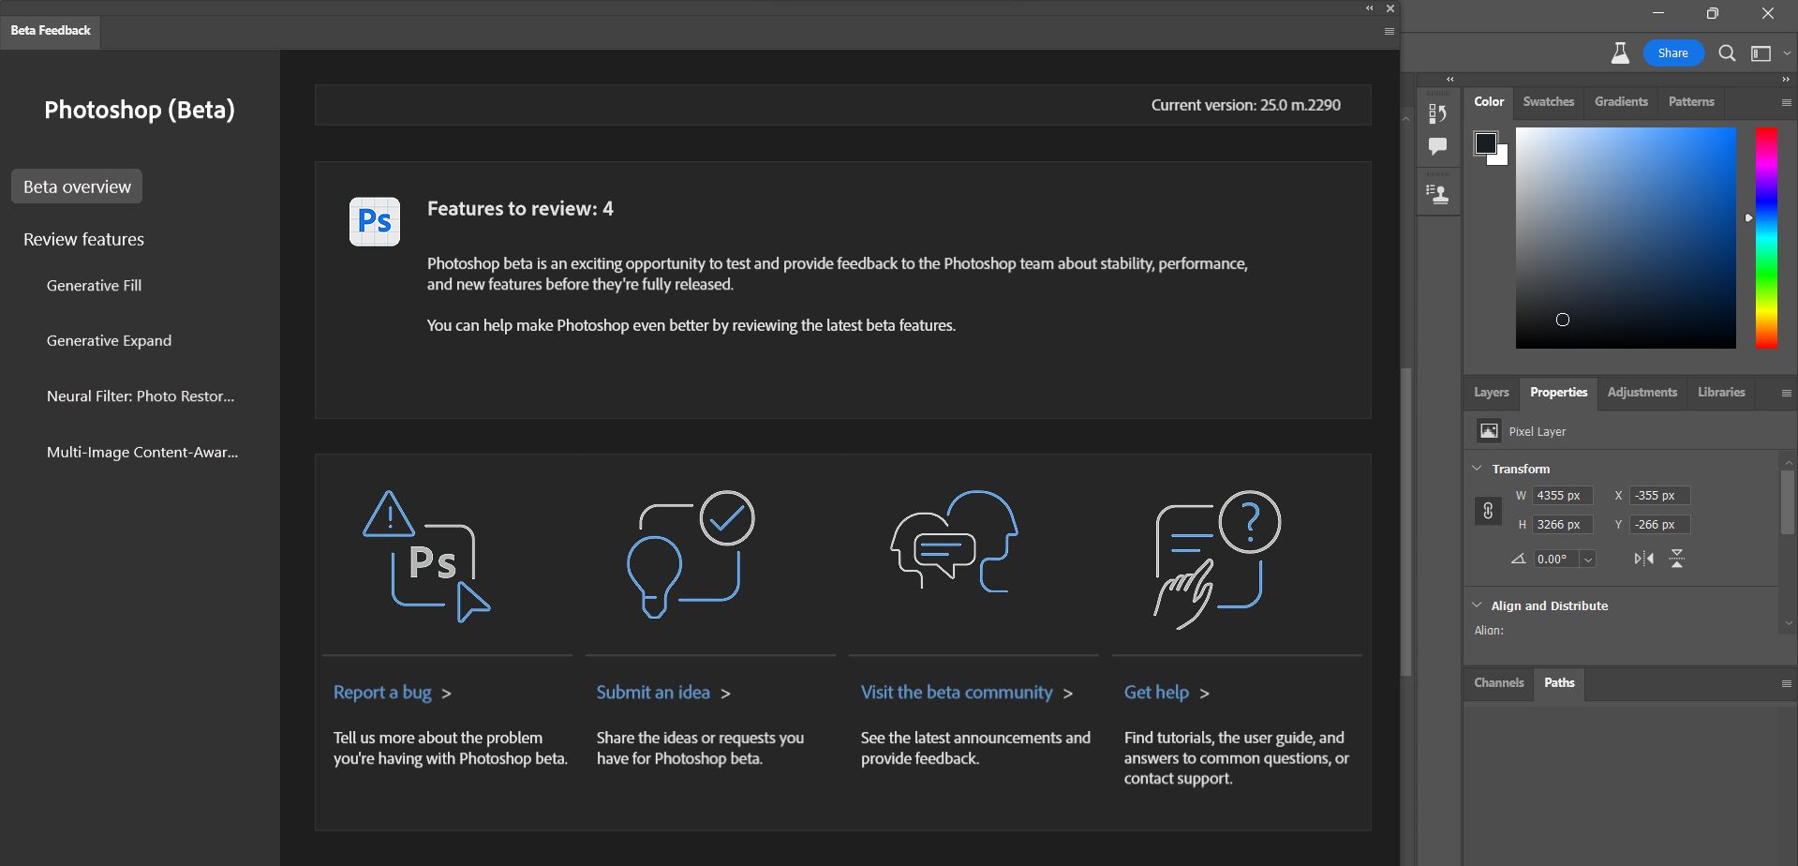This screenshot has height=866, width=1798.
Task: Click the transform Width input field
Action: point(1562,496)
